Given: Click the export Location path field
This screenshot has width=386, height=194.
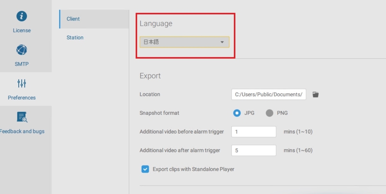Looking at the screenshot, I should 269,94.
